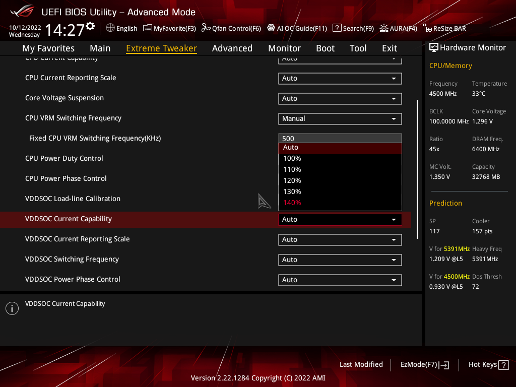Click the 14:27 clock display
The image size is (516, 387).
point(65,30)
